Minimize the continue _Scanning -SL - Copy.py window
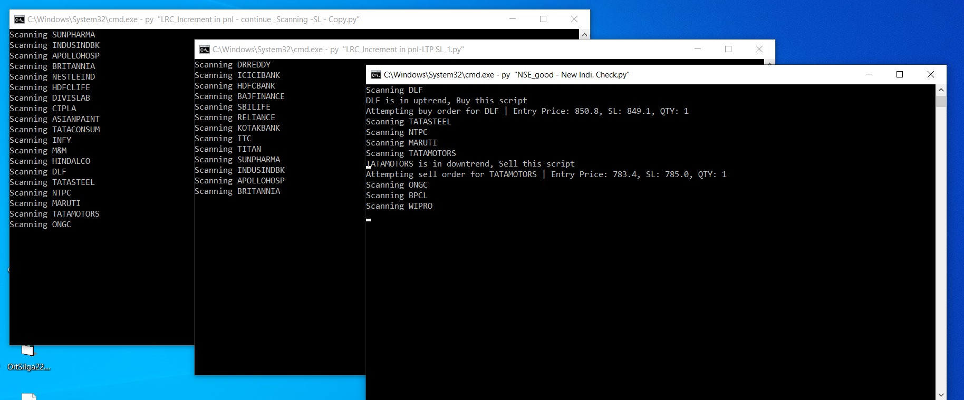 512,19
